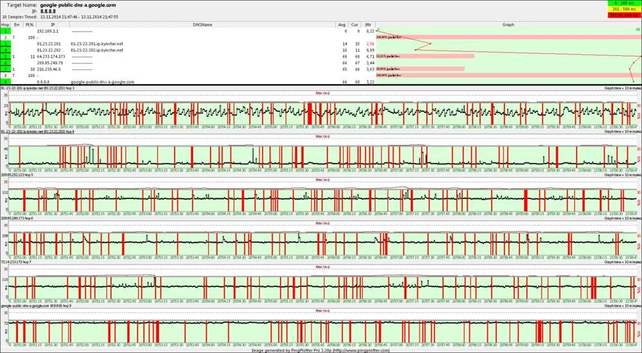Click the green hop 6 indicator box
642x353 pixels.
coord(5,63)
